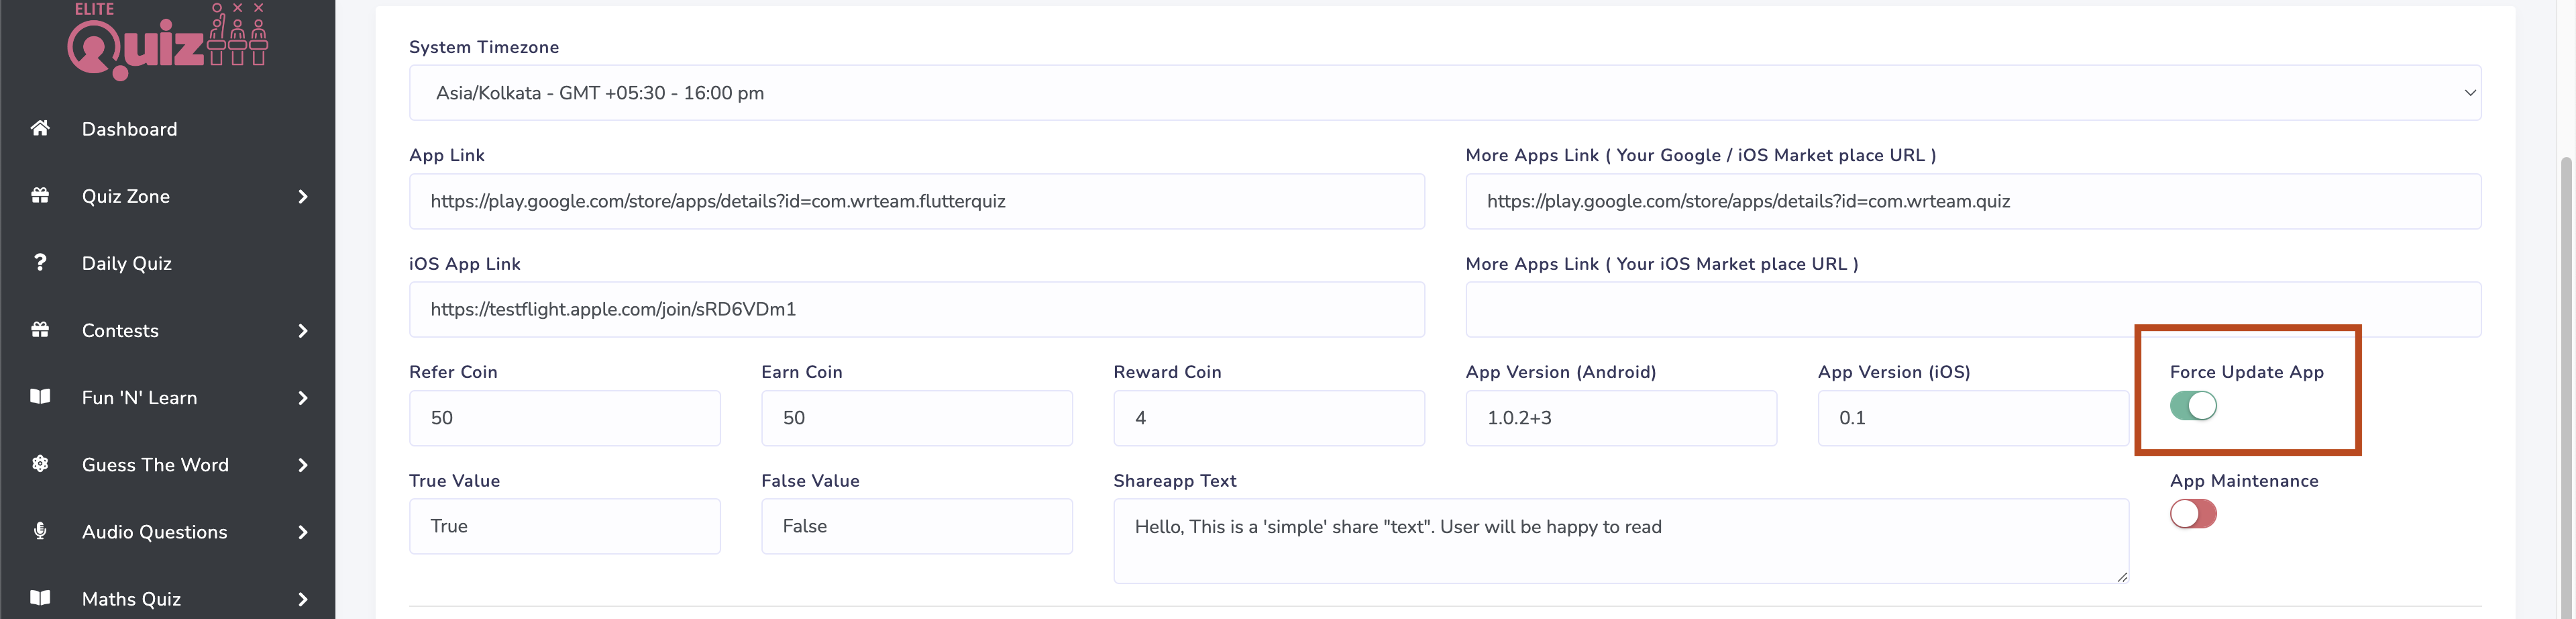The width and height of the screenshot is (2576, 619).
Task: Click the Contests gift icon
Action: coord(40,329)
